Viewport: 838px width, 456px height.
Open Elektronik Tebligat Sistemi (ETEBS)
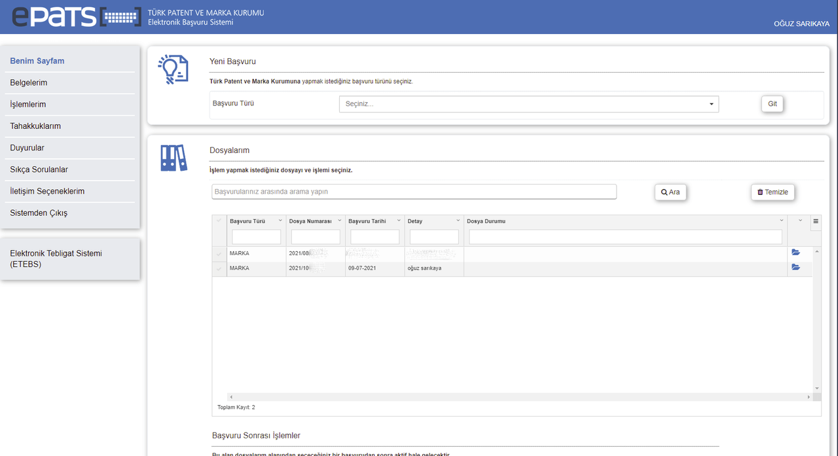[x=56, y=259]
